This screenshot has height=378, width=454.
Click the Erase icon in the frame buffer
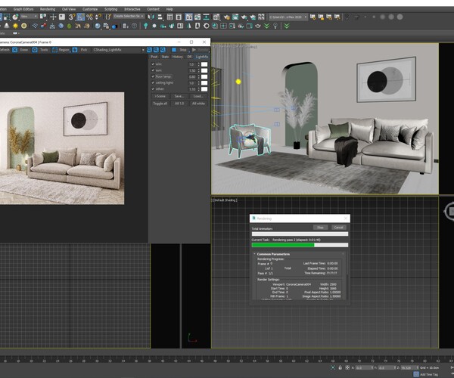coord(15,50)
